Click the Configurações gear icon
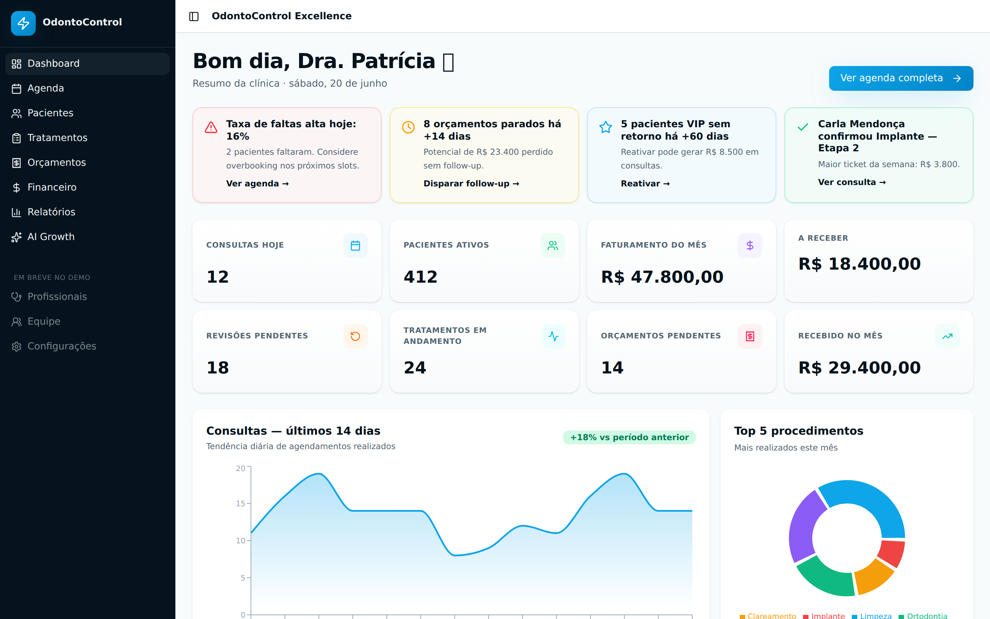This screenshot has height=619, width=990. pyautogui.click(x=16, y=347)
